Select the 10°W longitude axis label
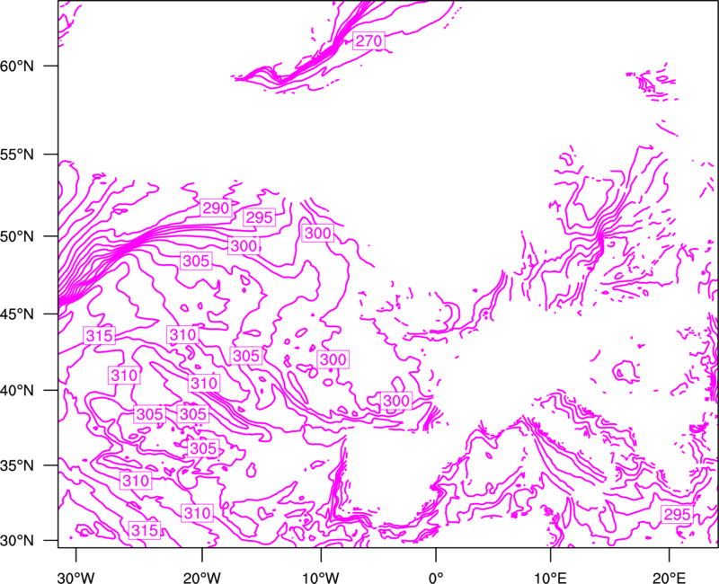 (x=320, y=577)
